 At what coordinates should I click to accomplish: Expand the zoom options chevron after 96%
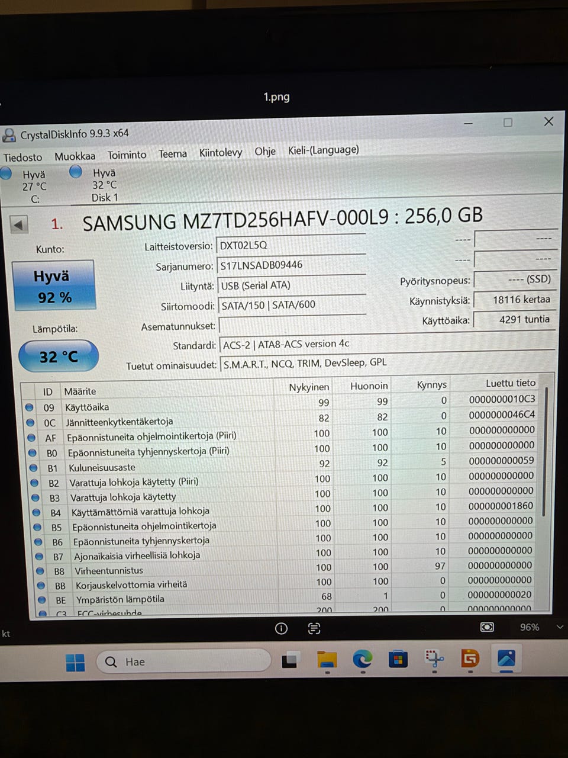560,627
